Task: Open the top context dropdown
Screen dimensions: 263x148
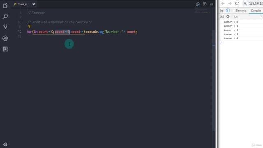Action: click(x=247, y=16)
